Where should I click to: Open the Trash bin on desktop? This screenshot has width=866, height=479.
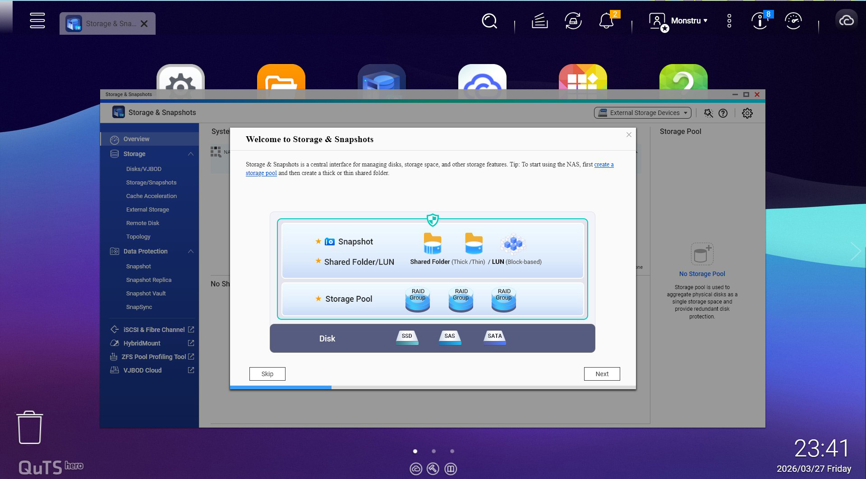[x=30, y=428]
